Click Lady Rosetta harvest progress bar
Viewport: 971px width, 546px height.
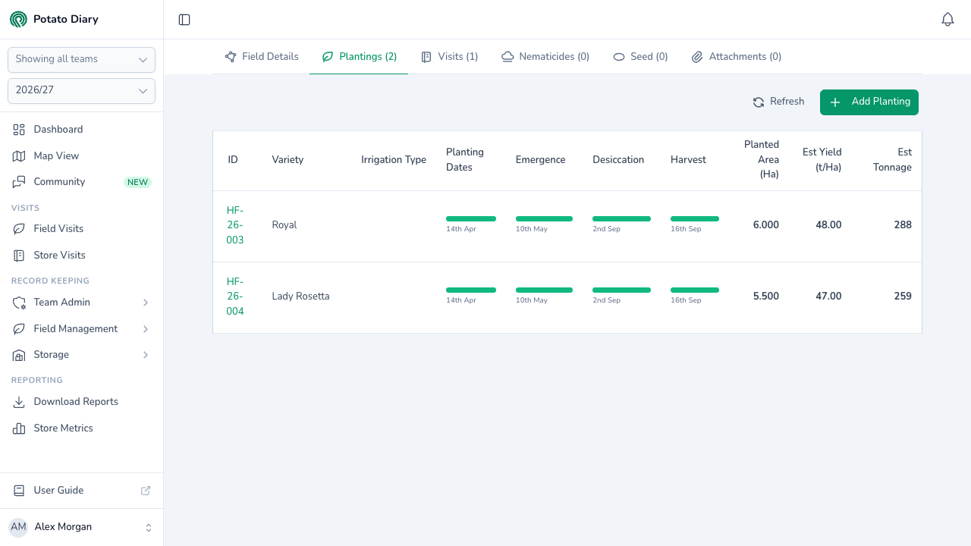695,290
